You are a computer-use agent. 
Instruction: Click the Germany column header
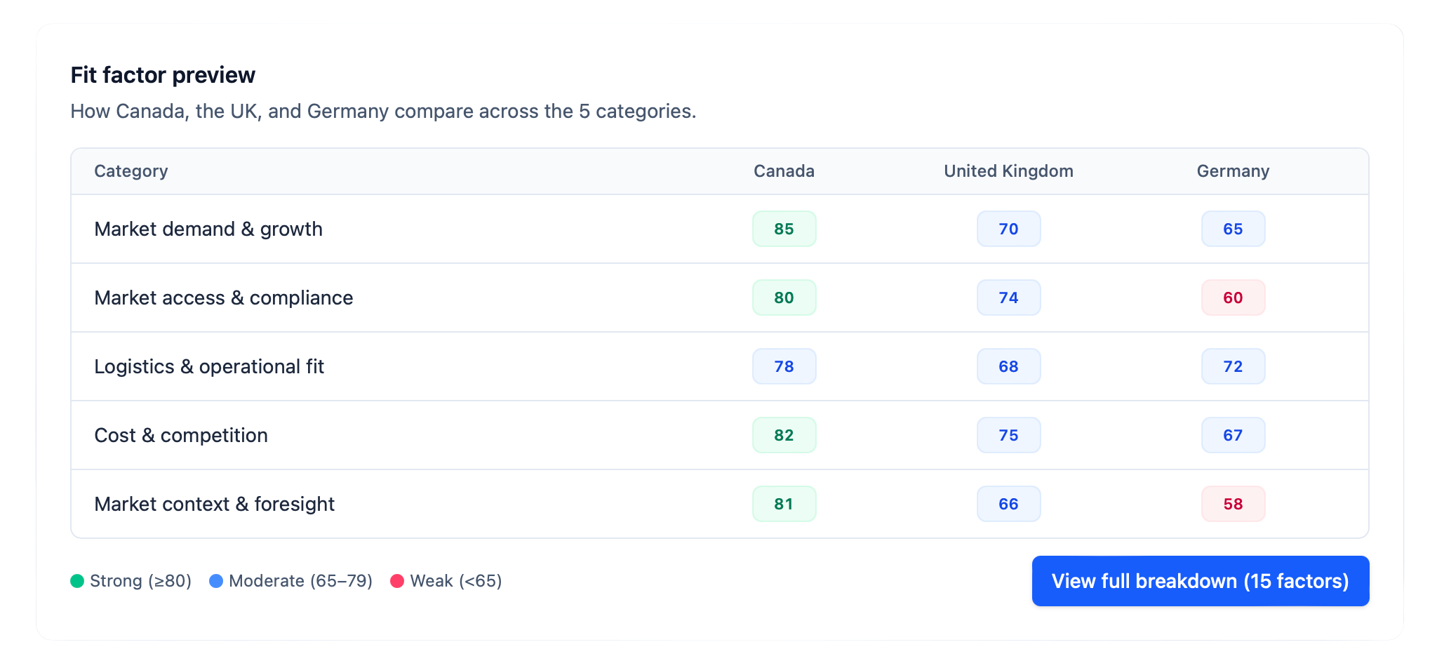[1233, 171]
